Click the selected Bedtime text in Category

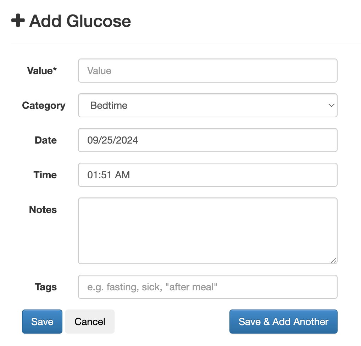click(x=109, y=105)
